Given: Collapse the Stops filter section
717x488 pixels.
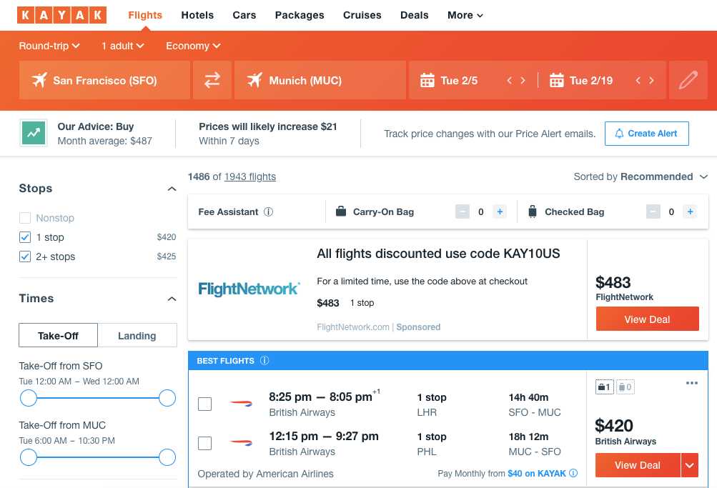Looking at the screenshot, I should point(172,189).
